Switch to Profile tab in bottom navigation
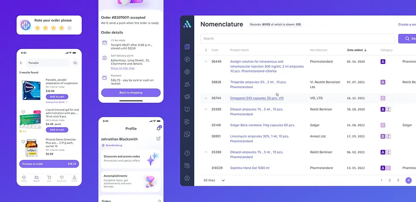Viewport: 416px width, 202px height. click(x=74, y=179)
